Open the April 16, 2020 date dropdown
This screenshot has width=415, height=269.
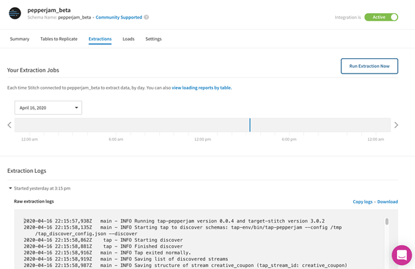click(48, 108)
